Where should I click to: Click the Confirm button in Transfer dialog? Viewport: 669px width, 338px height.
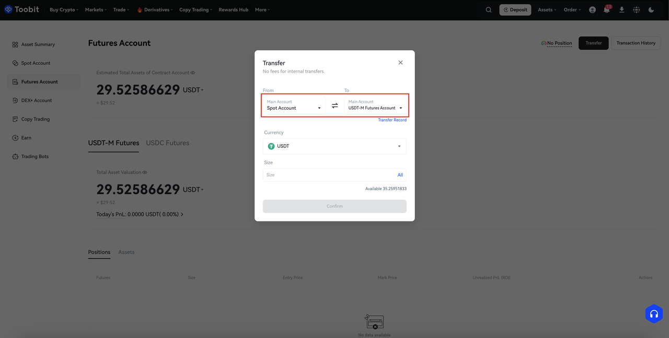tap(334, 206)
